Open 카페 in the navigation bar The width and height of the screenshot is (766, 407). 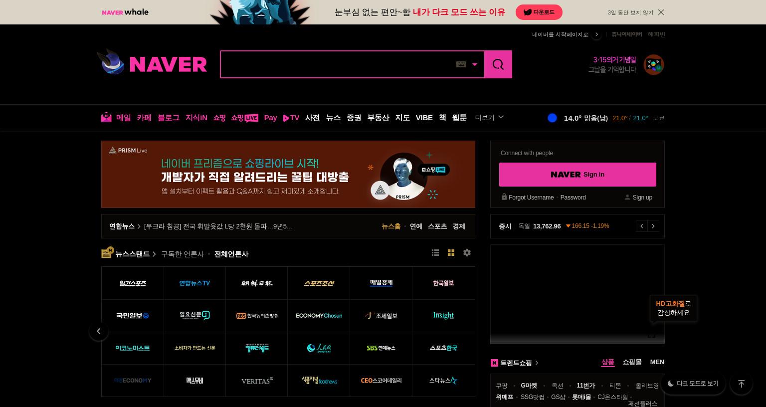click(144, 118)
